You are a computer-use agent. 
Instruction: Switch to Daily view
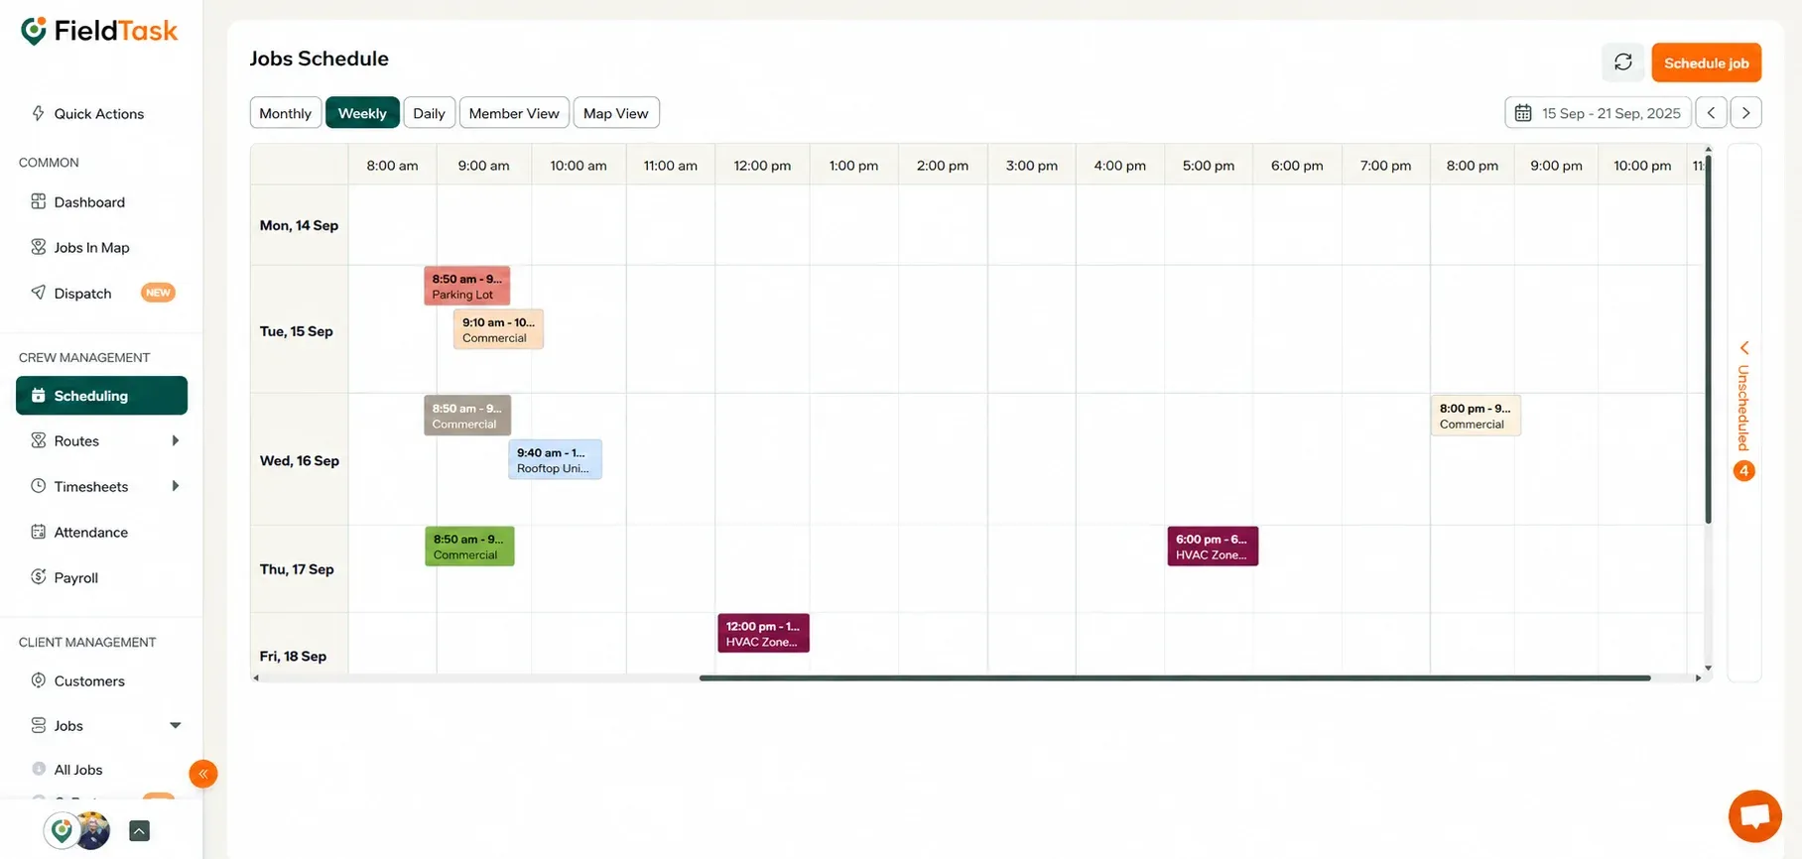pyautogui.click(x=429, y=113)
